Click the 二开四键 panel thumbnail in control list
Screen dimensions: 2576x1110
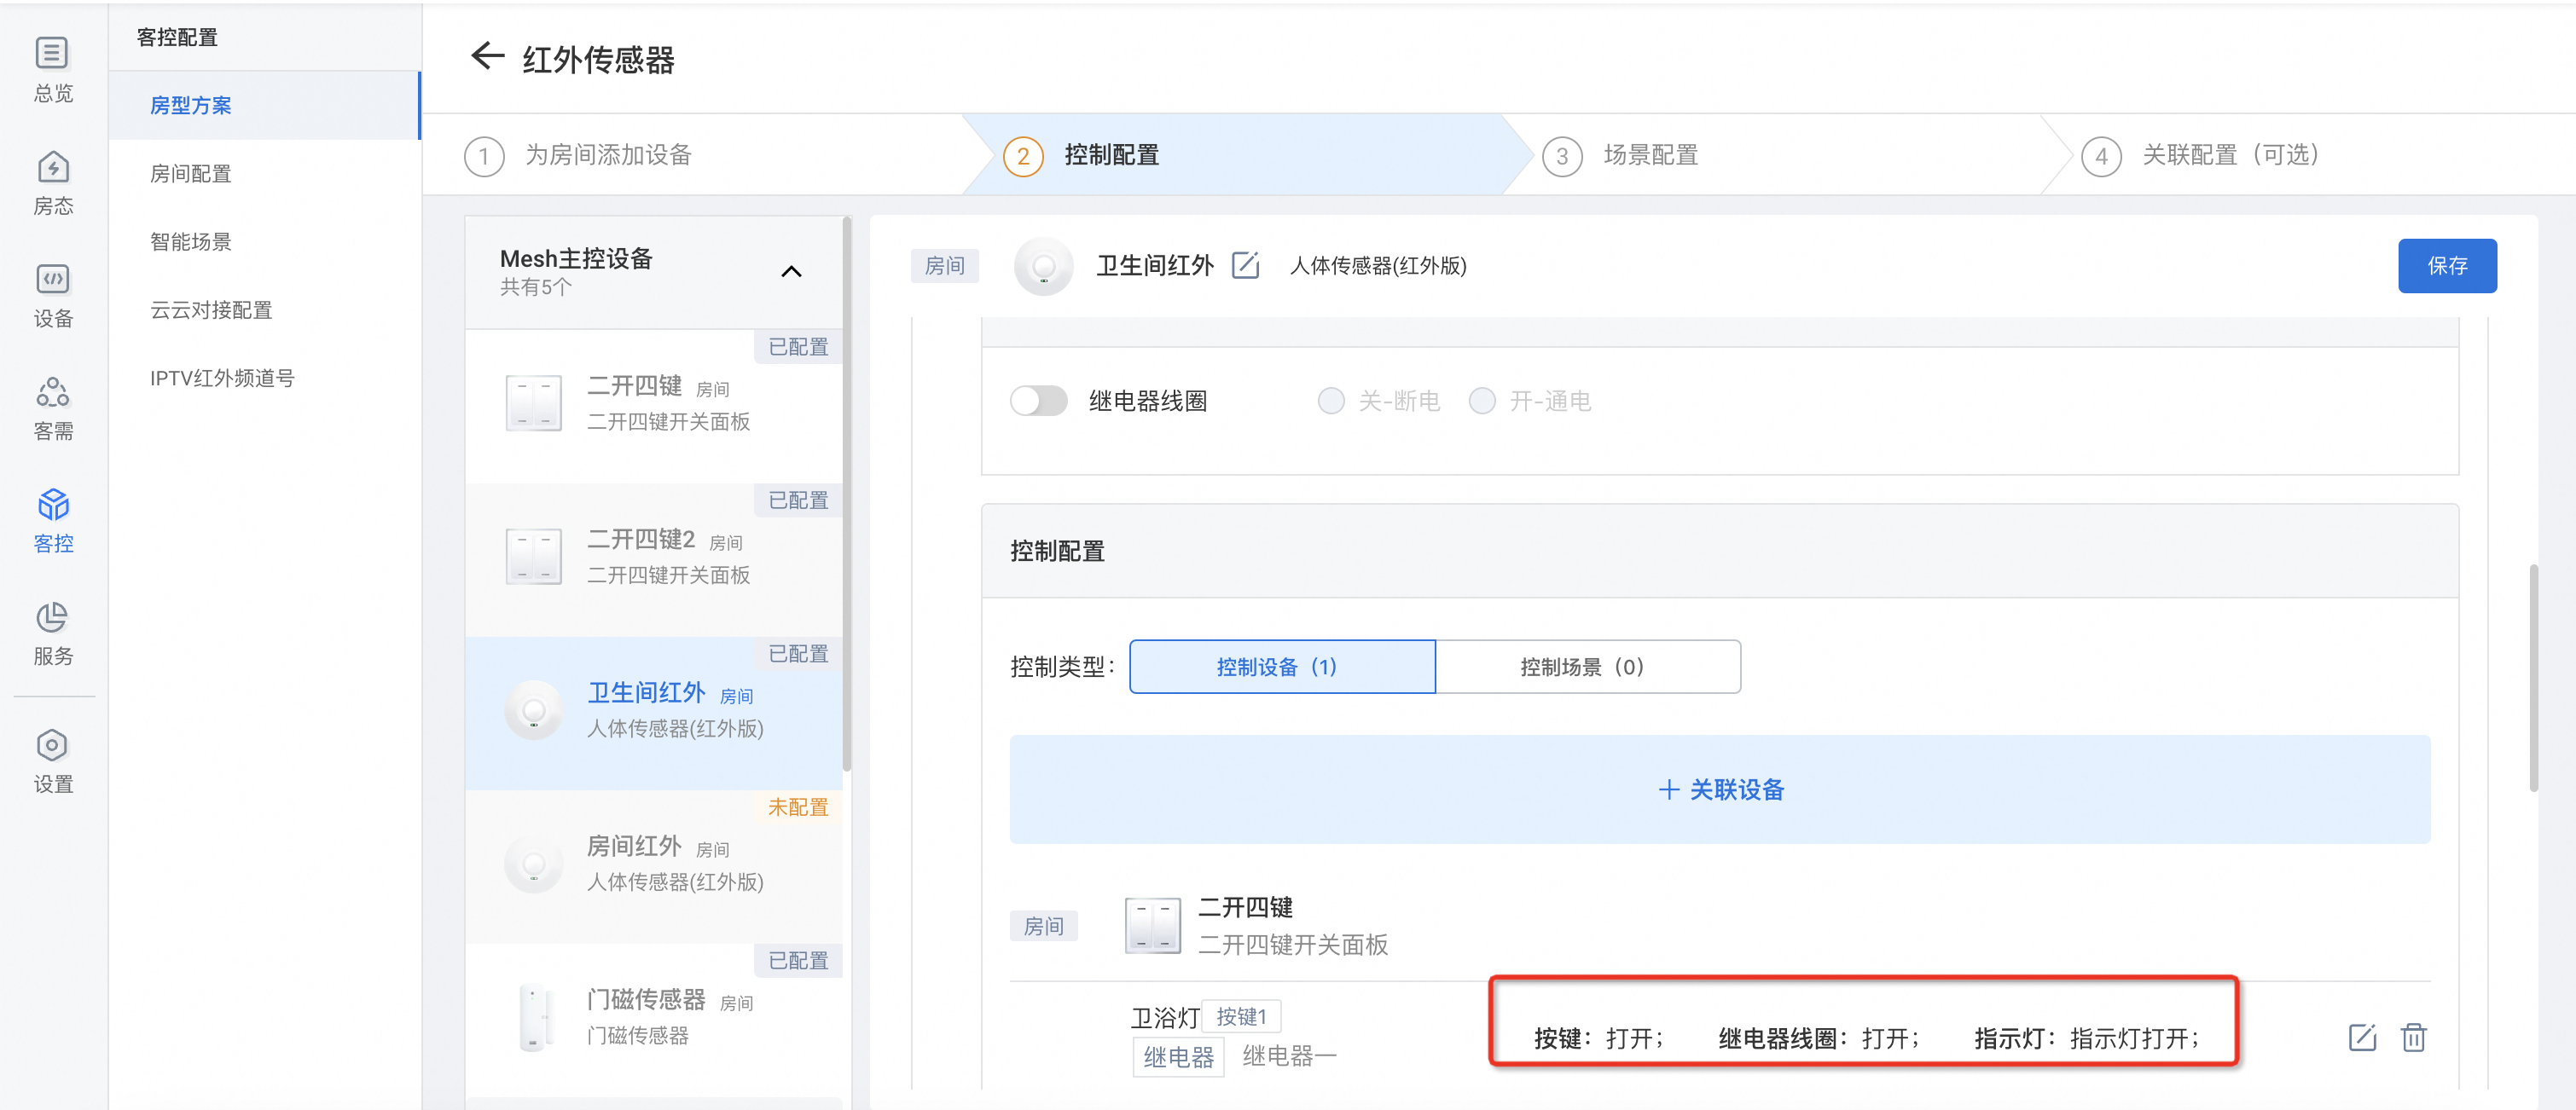[1152, 925]
